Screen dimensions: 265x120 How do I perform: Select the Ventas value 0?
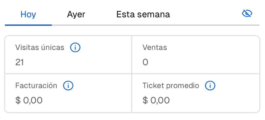click(145, 62)
